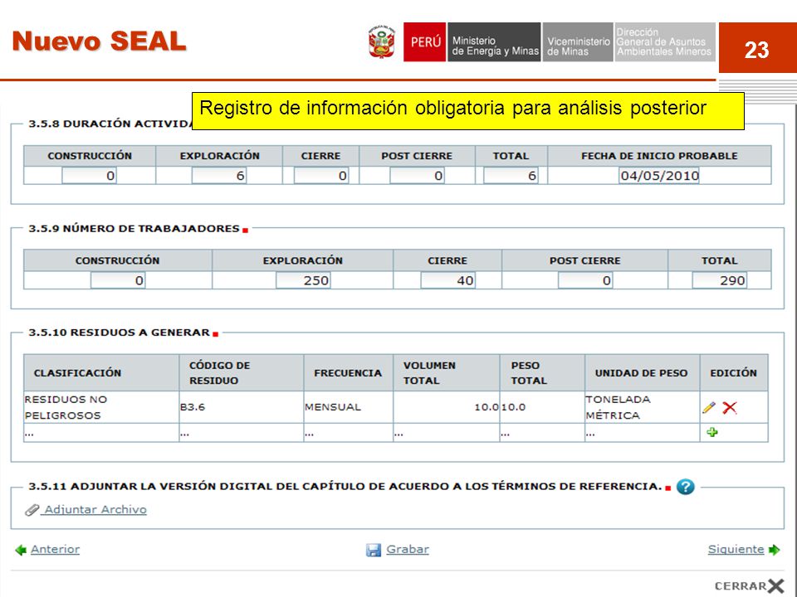Open the Adjuntar Archivo link

95,509
